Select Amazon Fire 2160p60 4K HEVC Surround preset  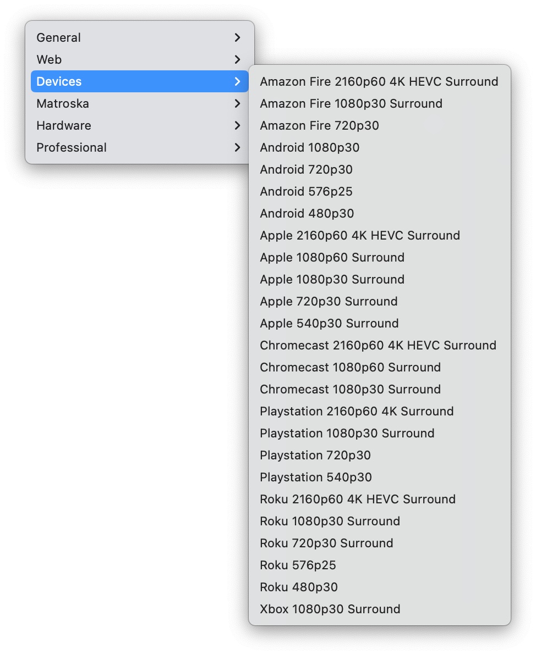[379, 81]
